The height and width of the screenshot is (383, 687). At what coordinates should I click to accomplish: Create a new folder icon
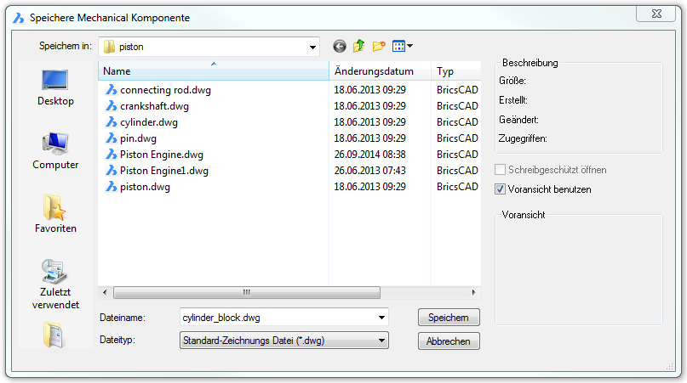click(x=379, y=47)
